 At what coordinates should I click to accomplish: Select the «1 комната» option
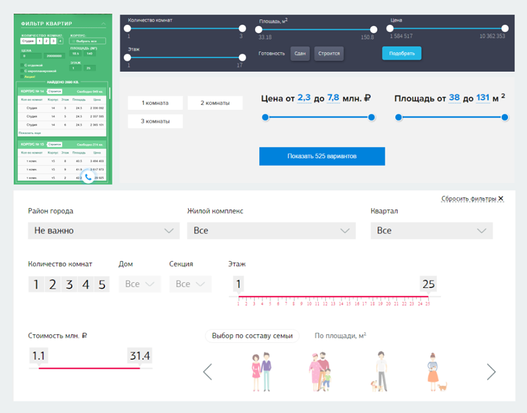pos(155,103)
